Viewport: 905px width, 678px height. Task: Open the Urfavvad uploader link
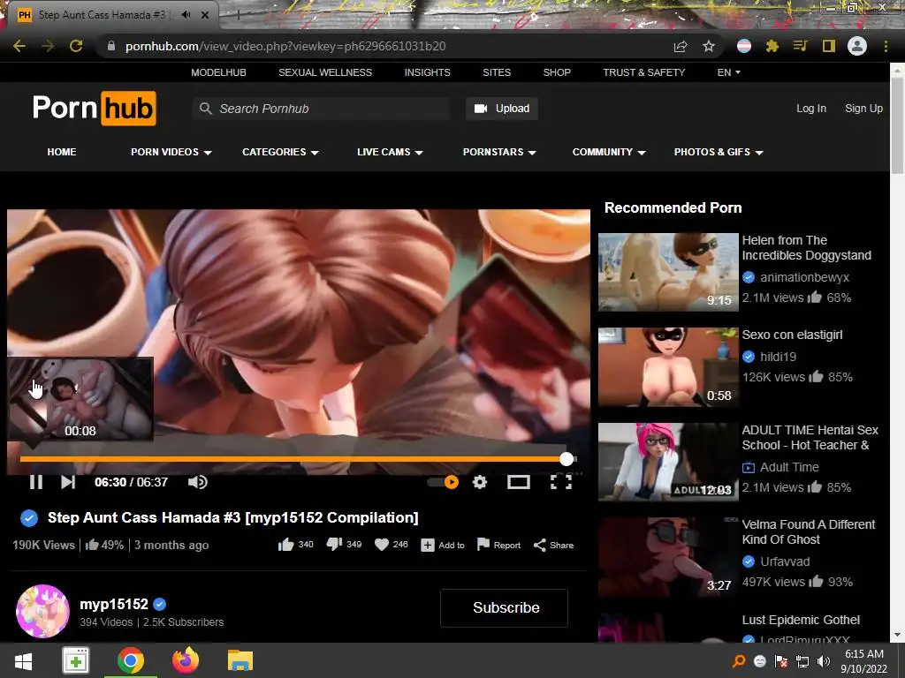click(785, 561)
